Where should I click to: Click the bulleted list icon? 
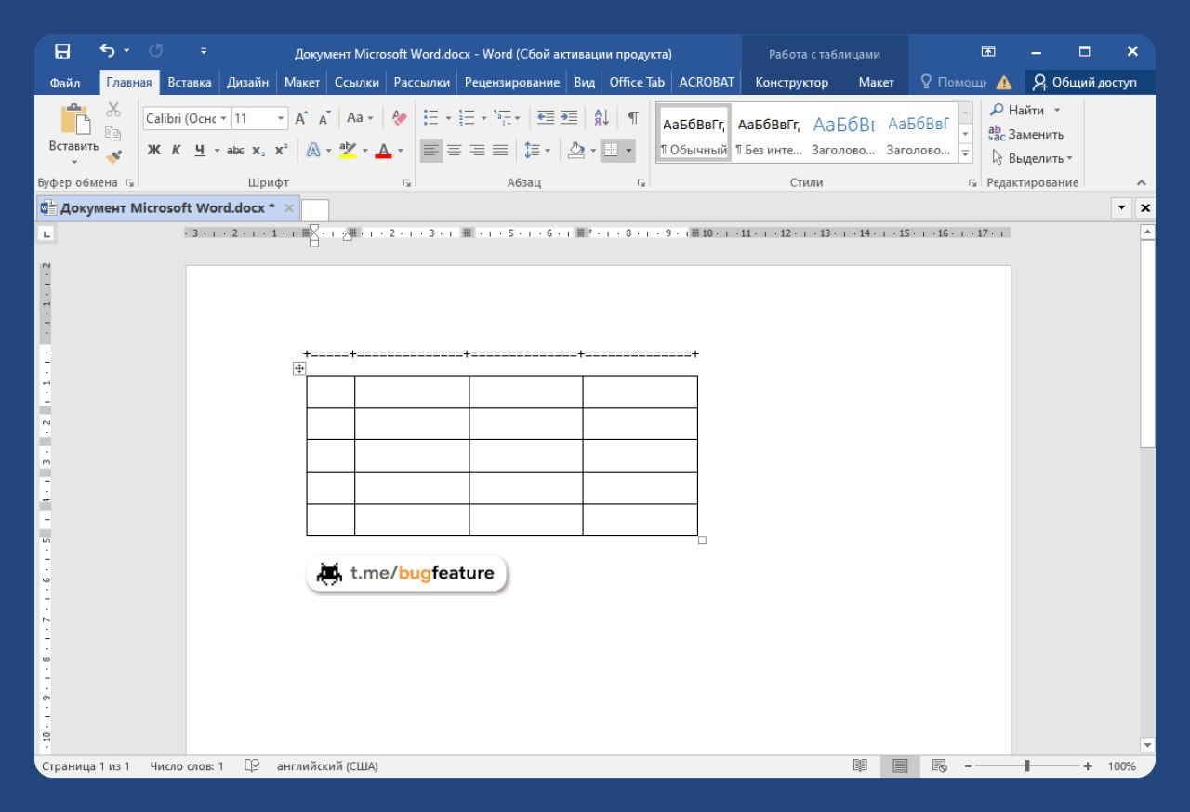430,118
